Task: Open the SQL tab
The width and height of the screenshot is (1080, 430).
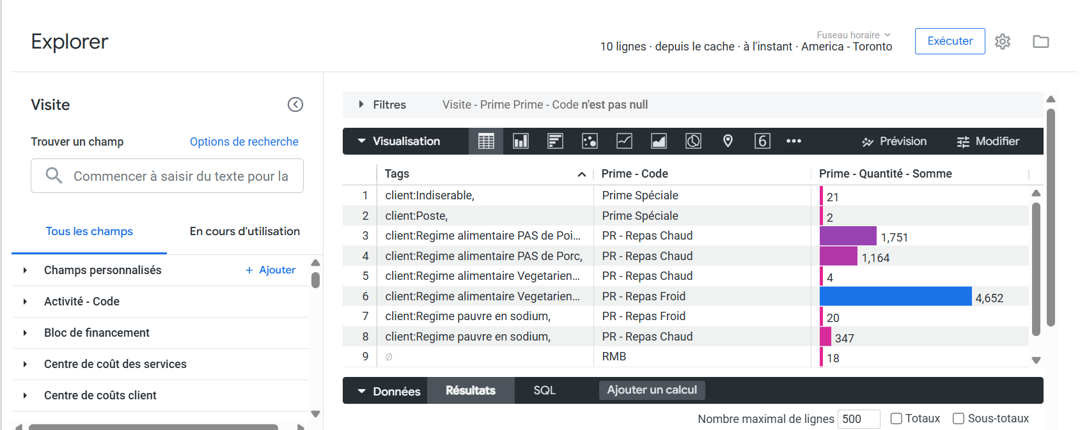Action: tap(544, 390)
